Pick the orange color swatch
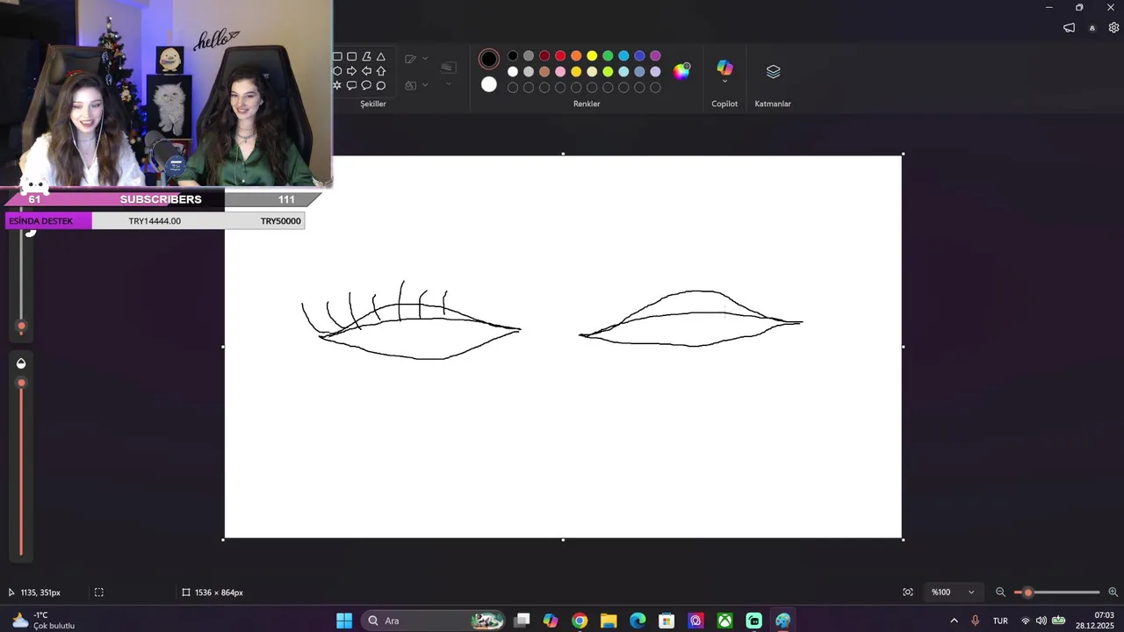This screenshot has height=632, width=1124. point(576,56)
